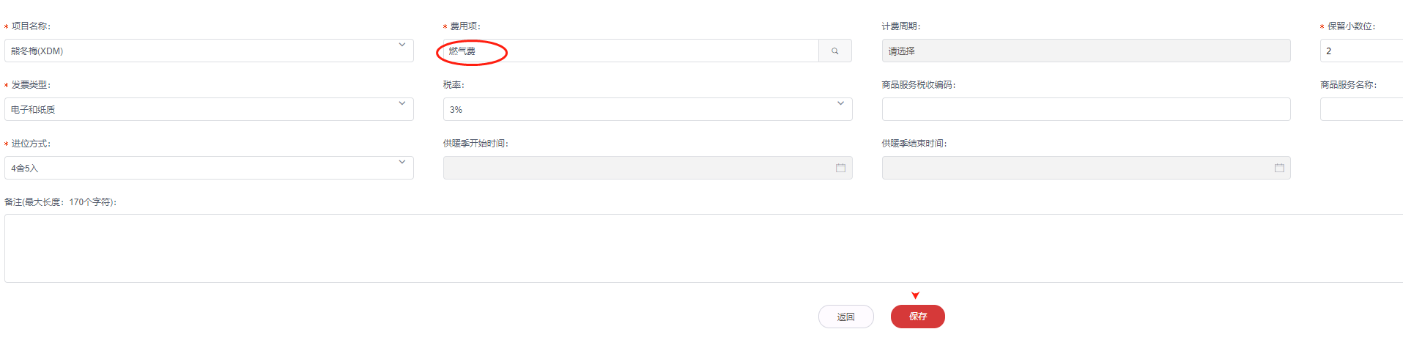The width and height of the screenshot is (1403, 340).
Task: Click inside the 备注 remarks textarea
Action: tap(703, 248)
